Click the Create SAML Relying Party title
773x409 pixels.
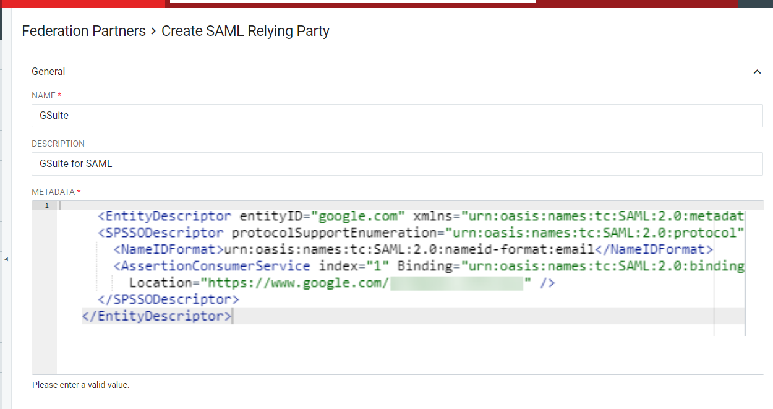click(246, 31)
